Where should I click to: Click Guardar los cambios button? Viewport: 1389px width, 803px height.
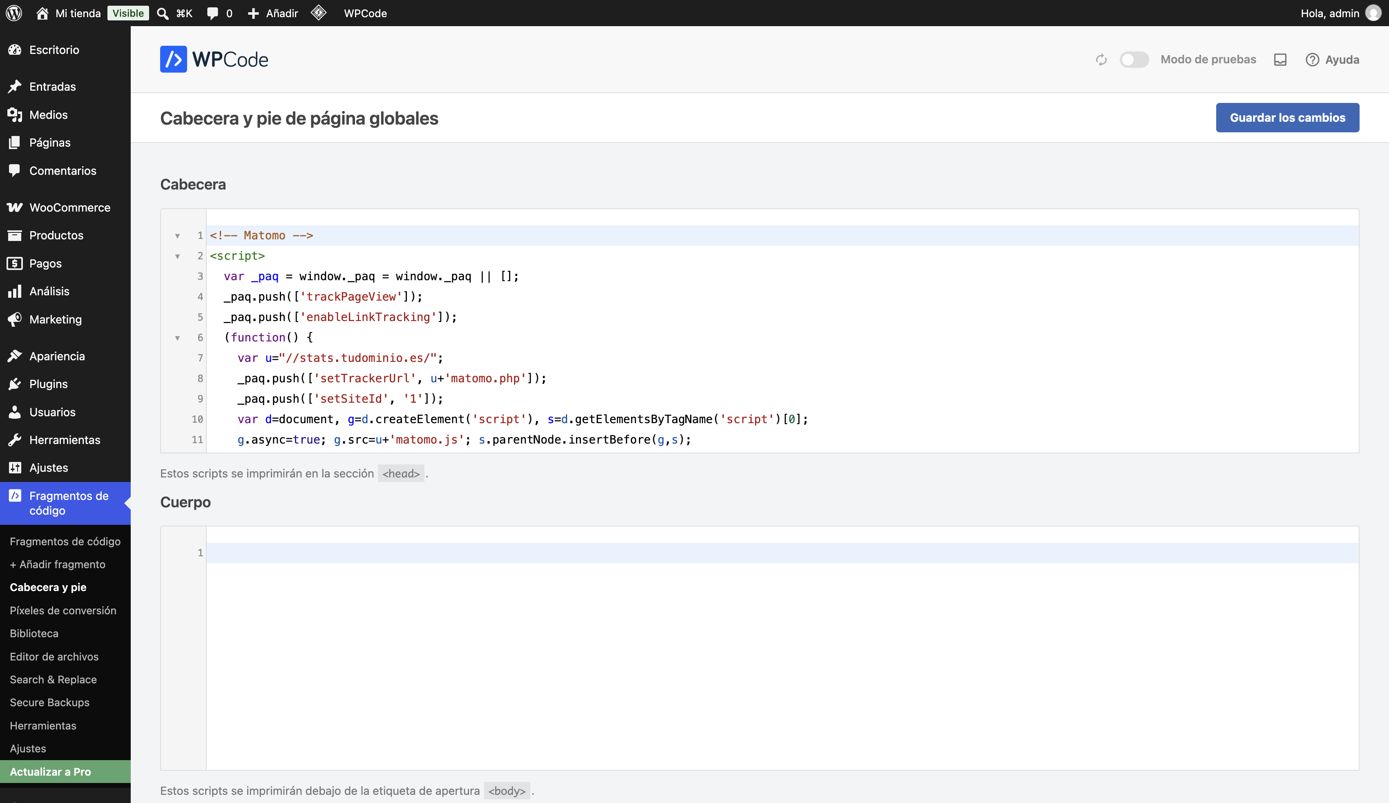[1288, 117]
